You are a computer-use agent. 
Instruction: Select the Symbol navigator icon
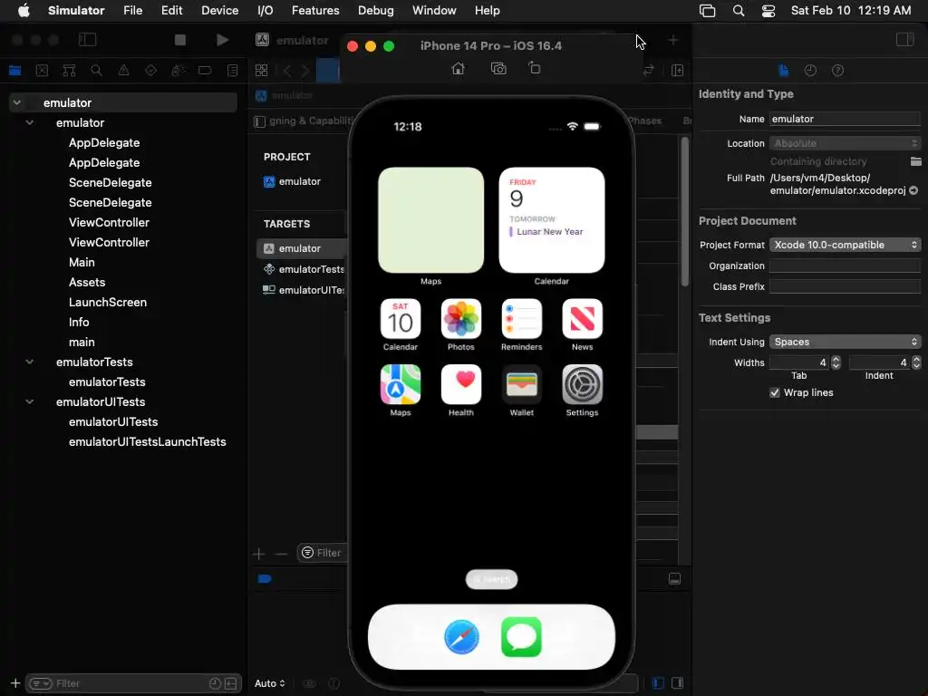(x=69, y=71)
